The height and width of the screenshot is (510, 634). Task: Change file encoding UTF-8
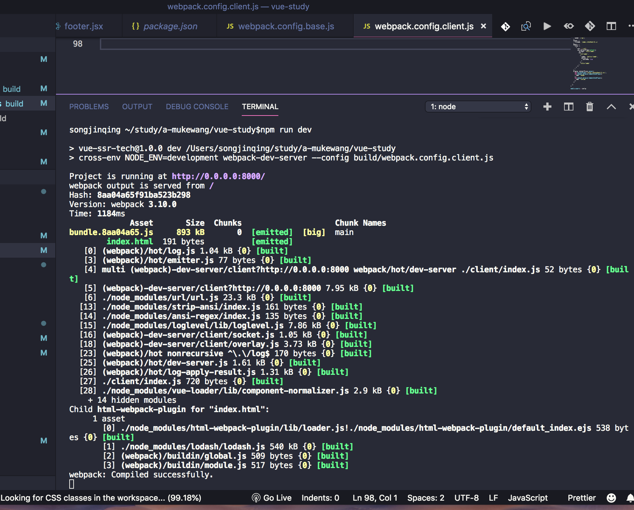467,498
